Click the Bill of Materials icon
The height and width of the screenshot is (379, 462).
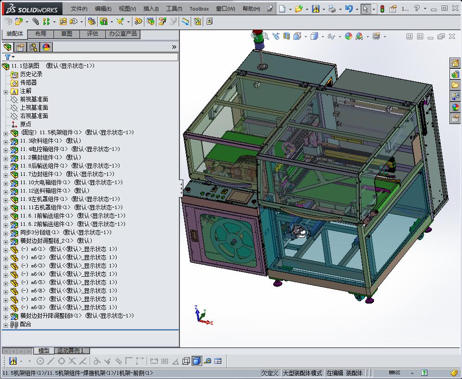click(150, 21)
